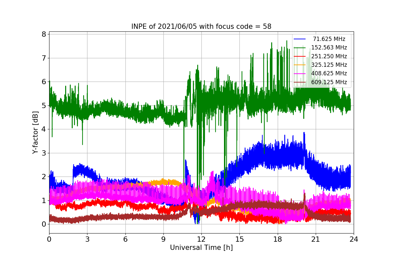
Task: Click y-axis tick label 7
Action: [x=44, y=58]
